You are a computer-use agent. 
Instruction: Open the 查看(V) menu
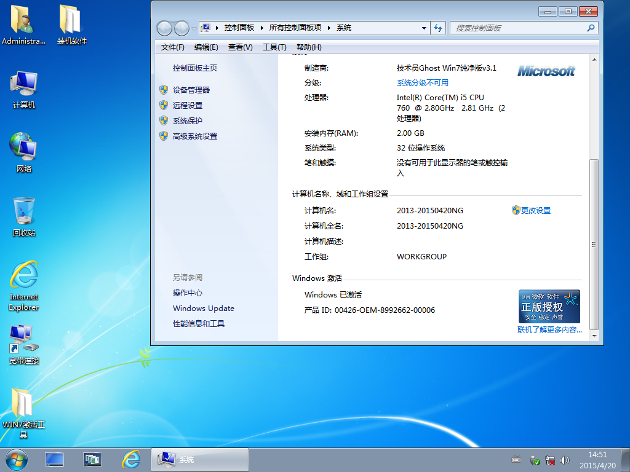241,47
